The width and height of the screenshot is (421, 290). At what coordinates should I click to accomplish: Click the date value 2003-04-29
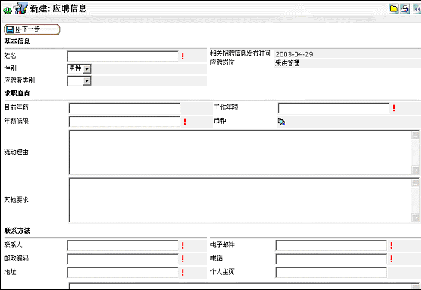(294, 54)
